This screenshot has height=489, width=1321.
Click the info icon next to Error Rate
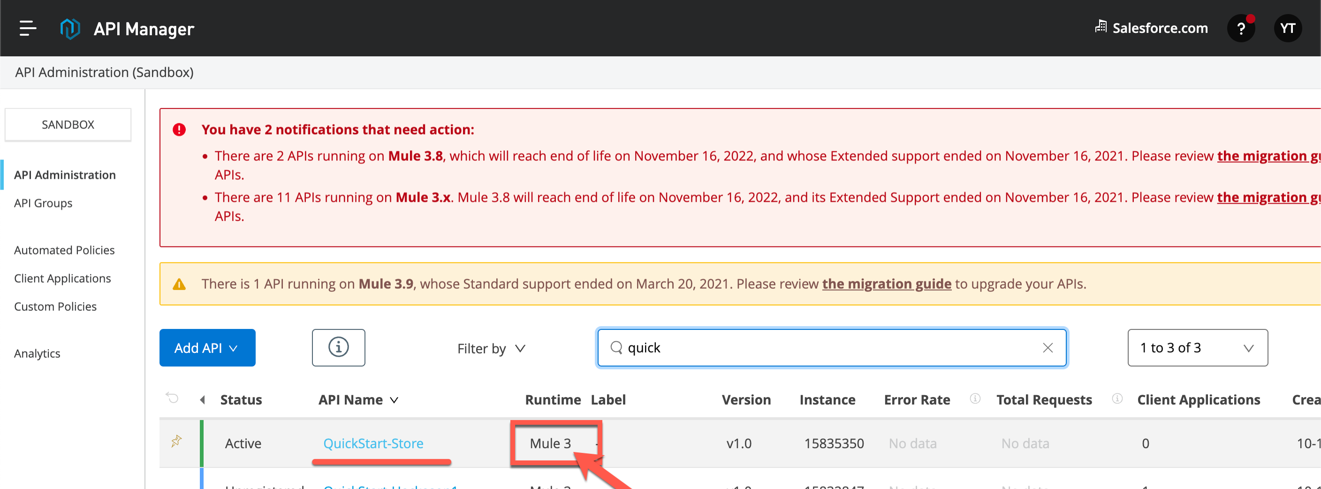click(x=974, y=399)
